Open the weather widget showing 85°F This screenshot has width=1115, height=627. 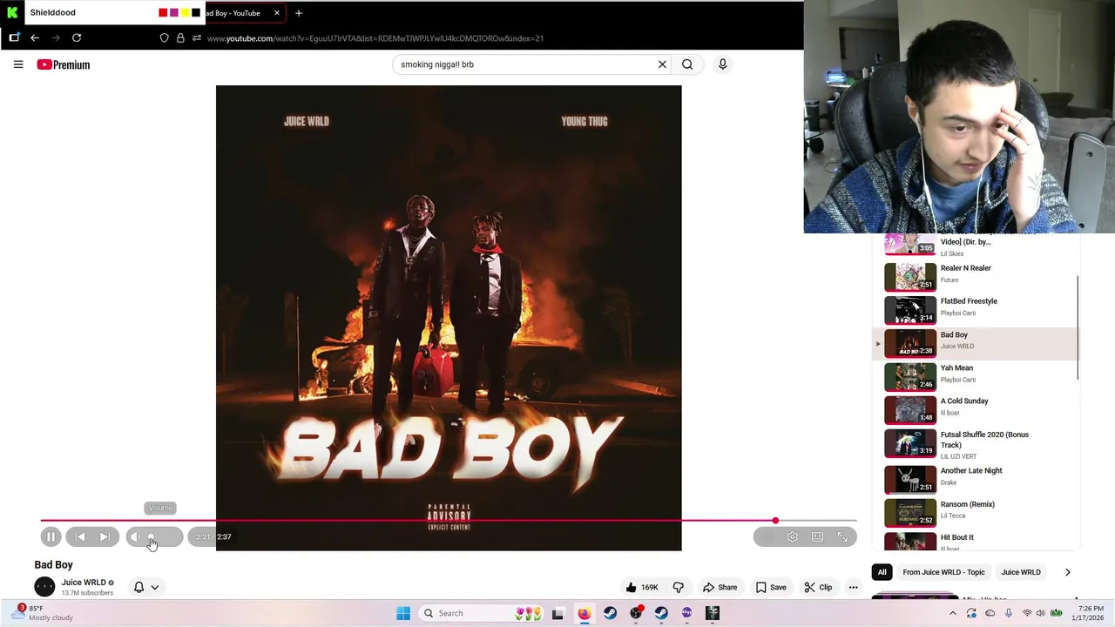tap(44, 613)
